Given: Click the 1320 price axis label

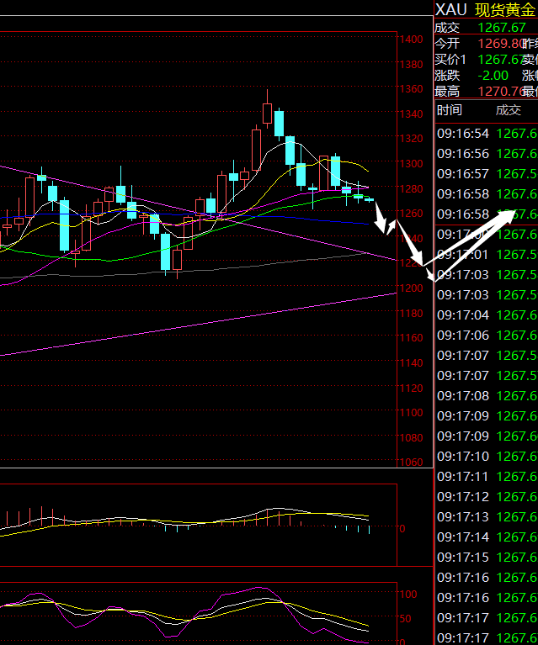Looking at the screenshot, I should 411,139.
